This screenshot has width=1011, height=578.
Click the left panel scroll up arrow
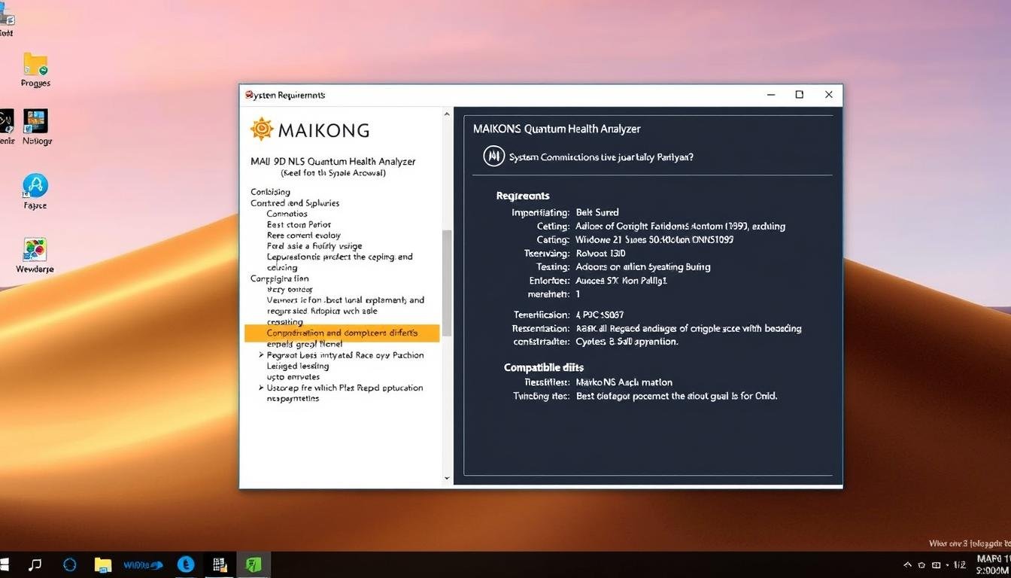[x=447, y=114]
